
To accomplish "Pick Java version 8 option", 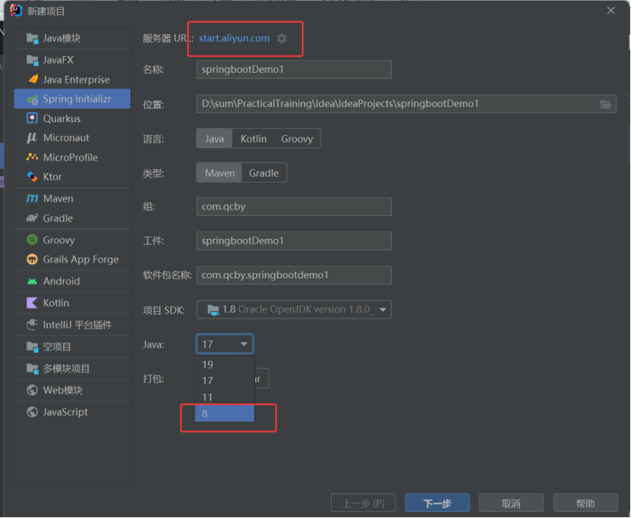I will (225, 413).
